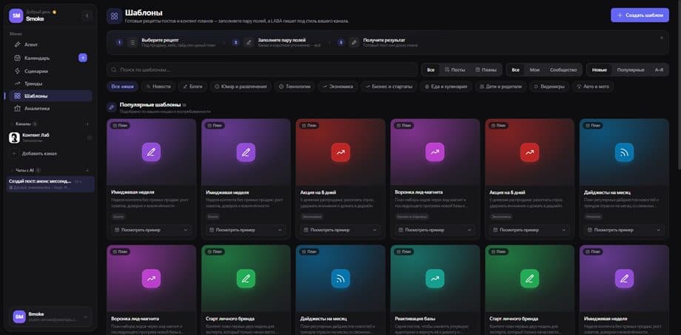
Task: Select Все next to Мои filter
Action: [515, 70]
